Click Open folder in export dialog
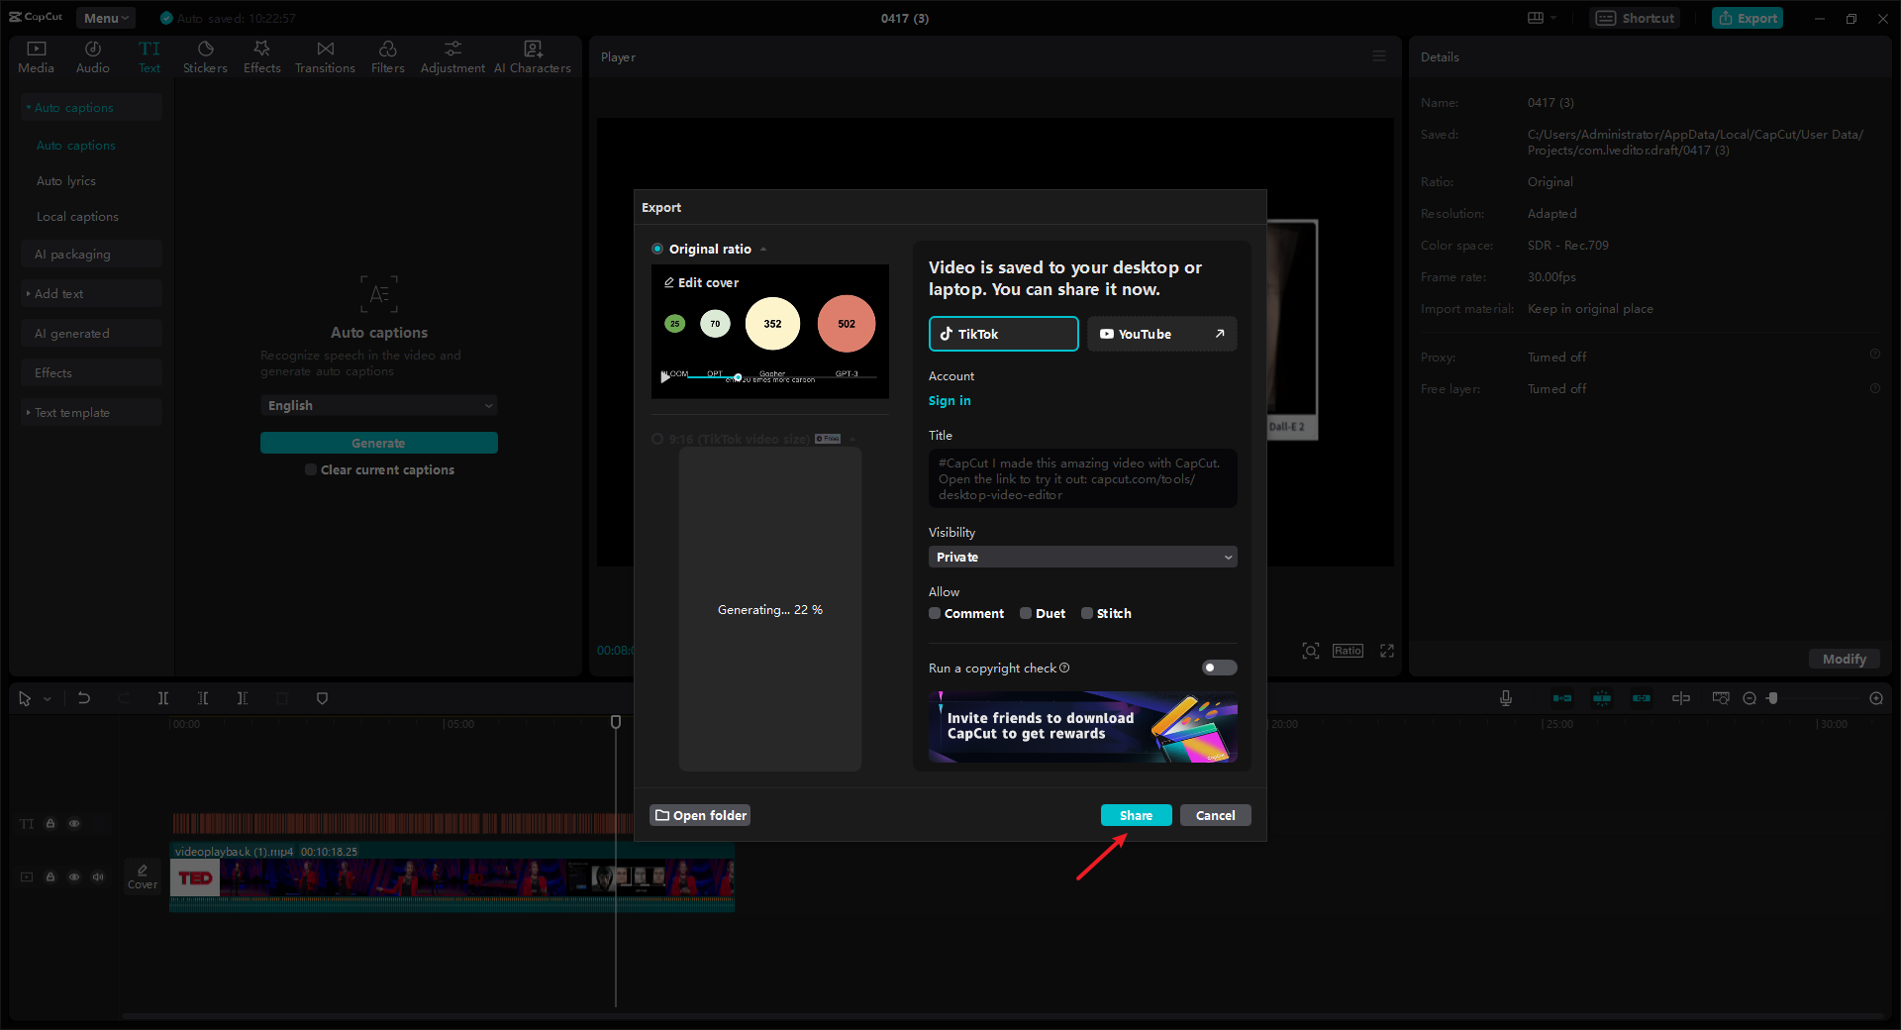 [x=700, y=815]
